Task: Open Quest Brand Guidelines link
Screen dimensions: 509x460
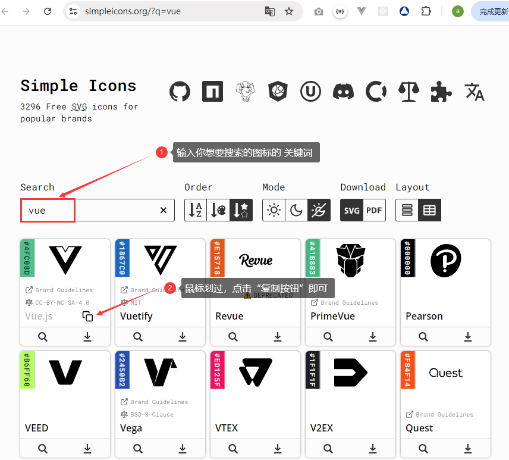Action: pos(439,415)
